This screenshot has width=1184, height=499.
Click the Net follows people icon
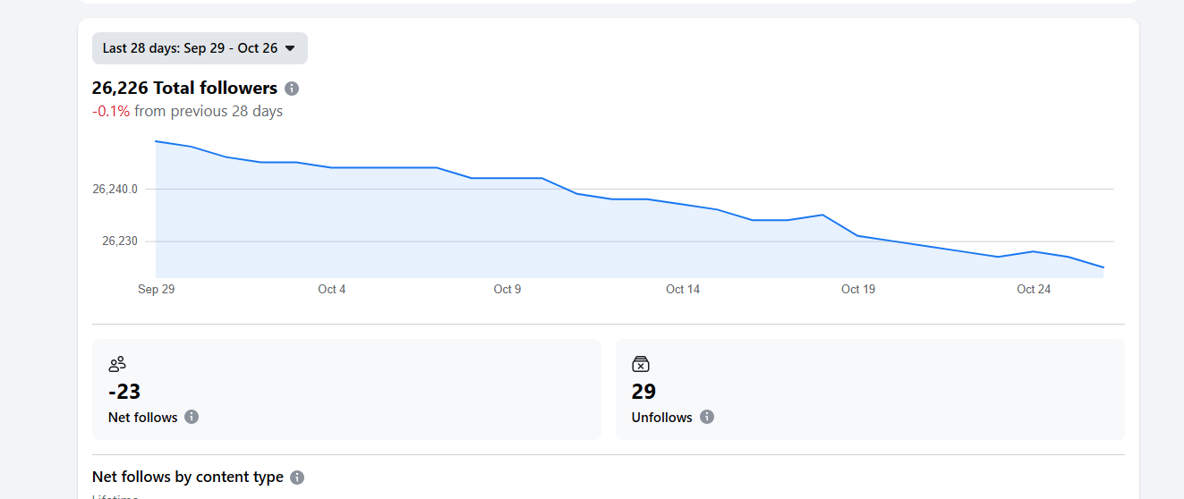click(x=117, y=364)
